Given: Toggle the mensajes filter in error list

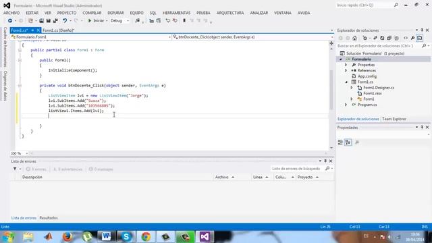Looking at the screenshot, I should (x=101, y=169).
